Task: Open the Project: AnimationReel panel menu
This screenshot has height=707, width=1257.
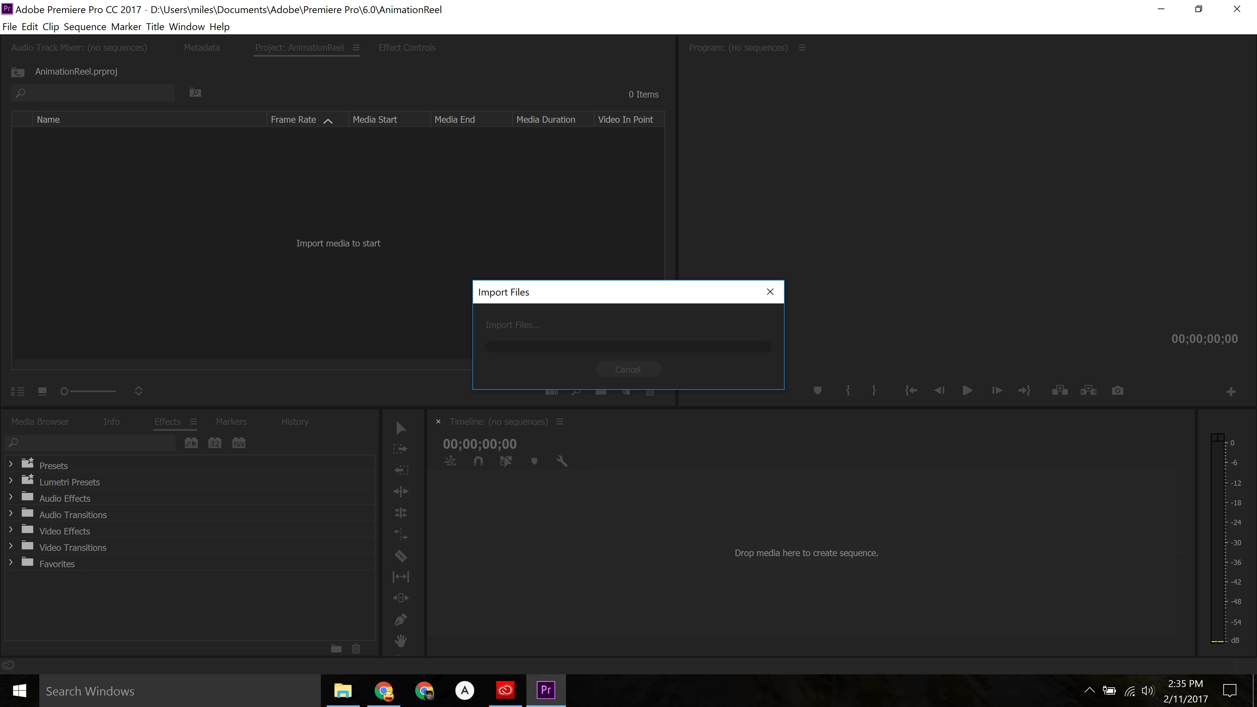Action: 356,48
